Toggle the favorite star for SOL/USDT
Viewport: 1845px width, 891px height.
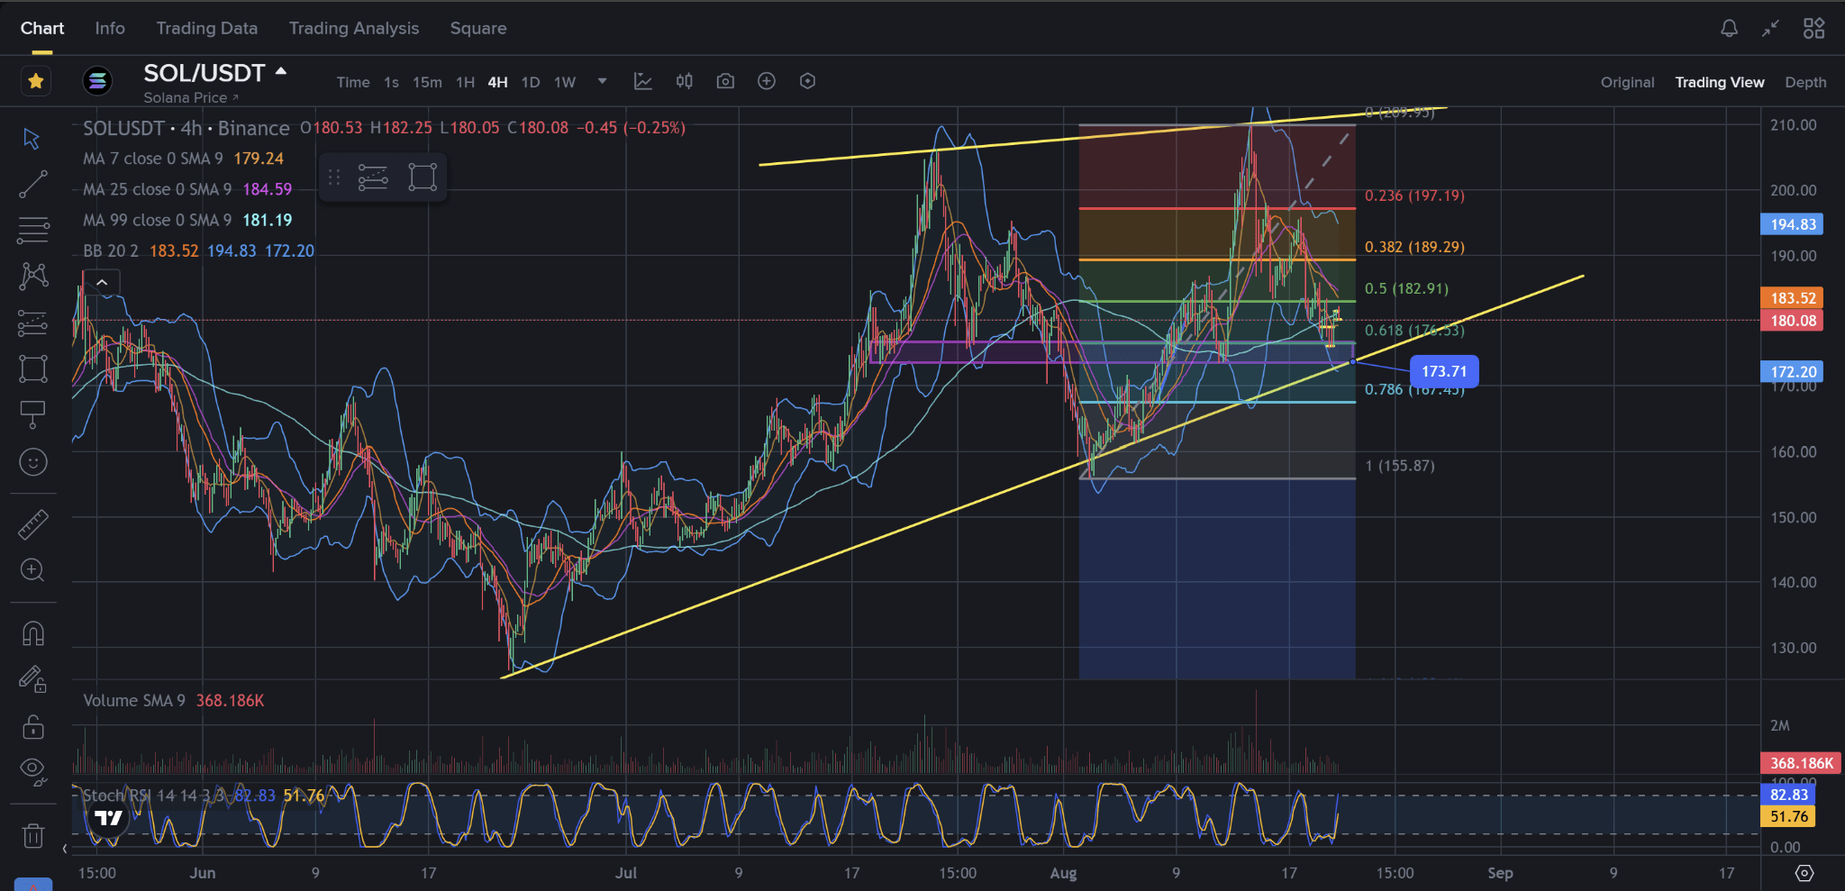[35, 81]
